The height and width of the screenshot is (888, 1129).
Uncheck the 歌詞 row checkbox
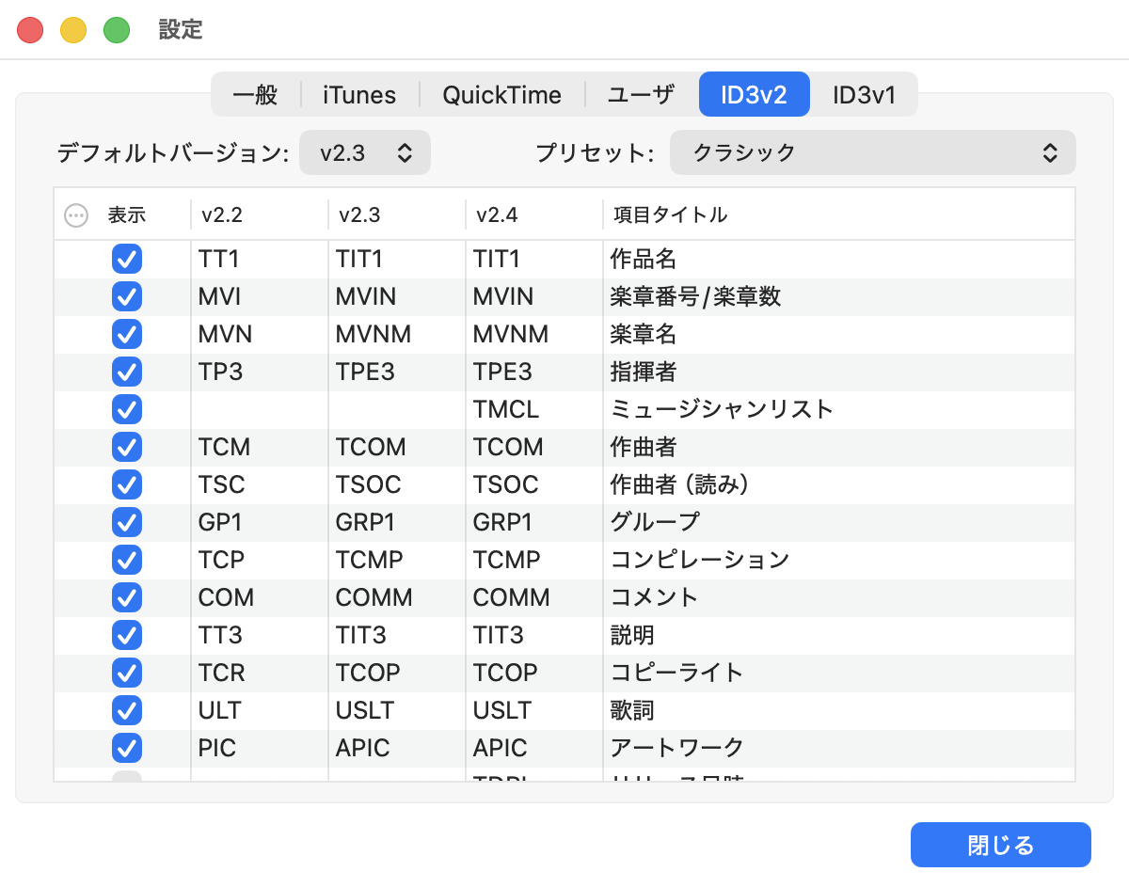point(127,710)
